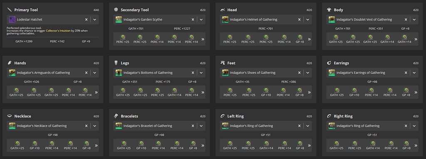Clear the Right Ring item selection

(x=406, y=126)
